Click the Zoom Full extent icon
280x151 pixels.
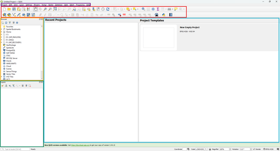55,9
